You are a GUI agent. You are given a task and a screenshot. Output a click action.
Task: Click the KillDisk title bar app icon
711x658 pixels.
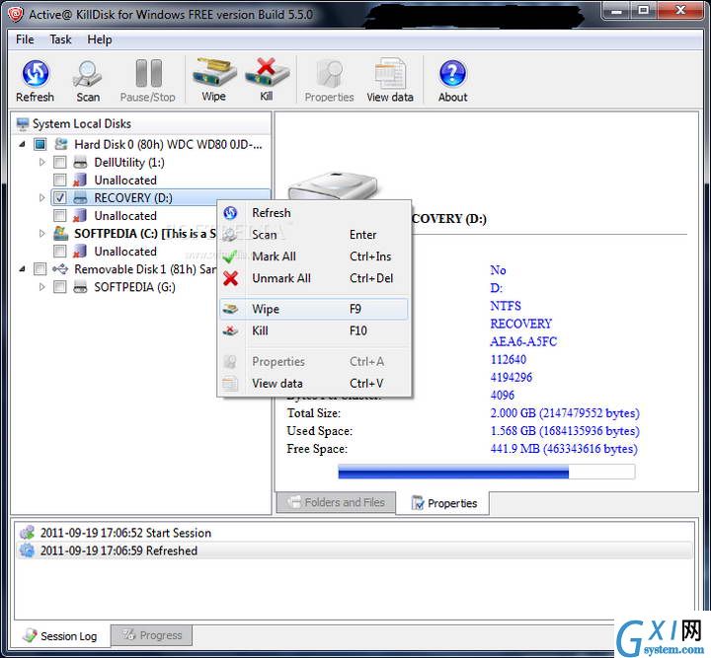coord(15,15)
